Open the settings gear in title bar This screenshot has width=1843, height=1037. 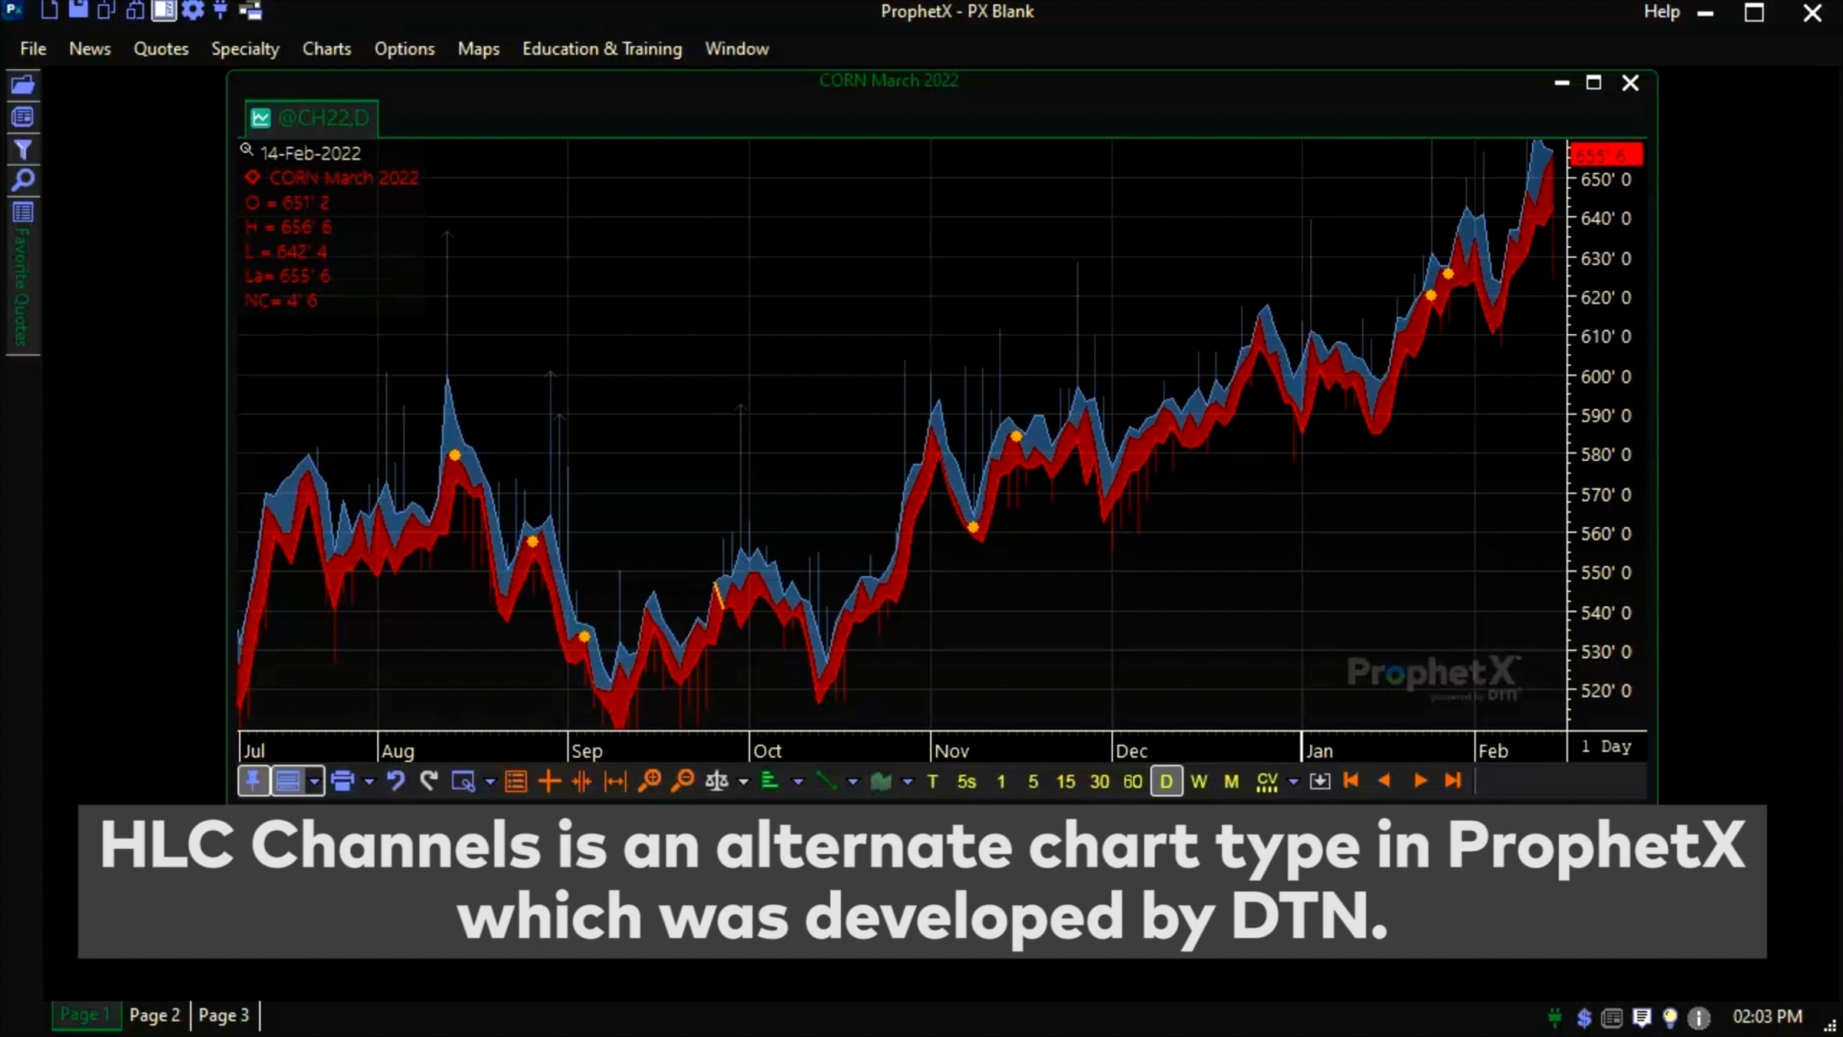(x=193, y=10)
